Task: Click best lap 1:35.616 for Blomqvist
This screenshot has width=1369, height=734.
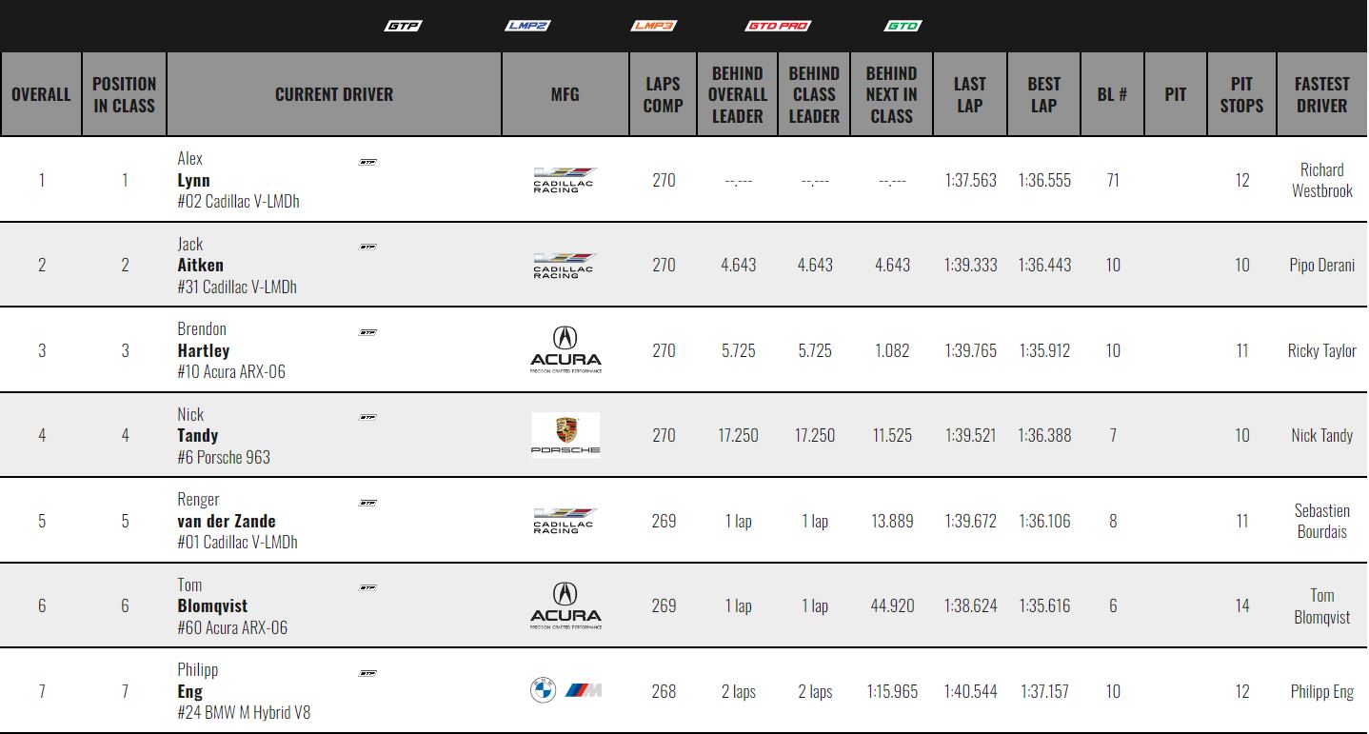Action: (1044, 605)
